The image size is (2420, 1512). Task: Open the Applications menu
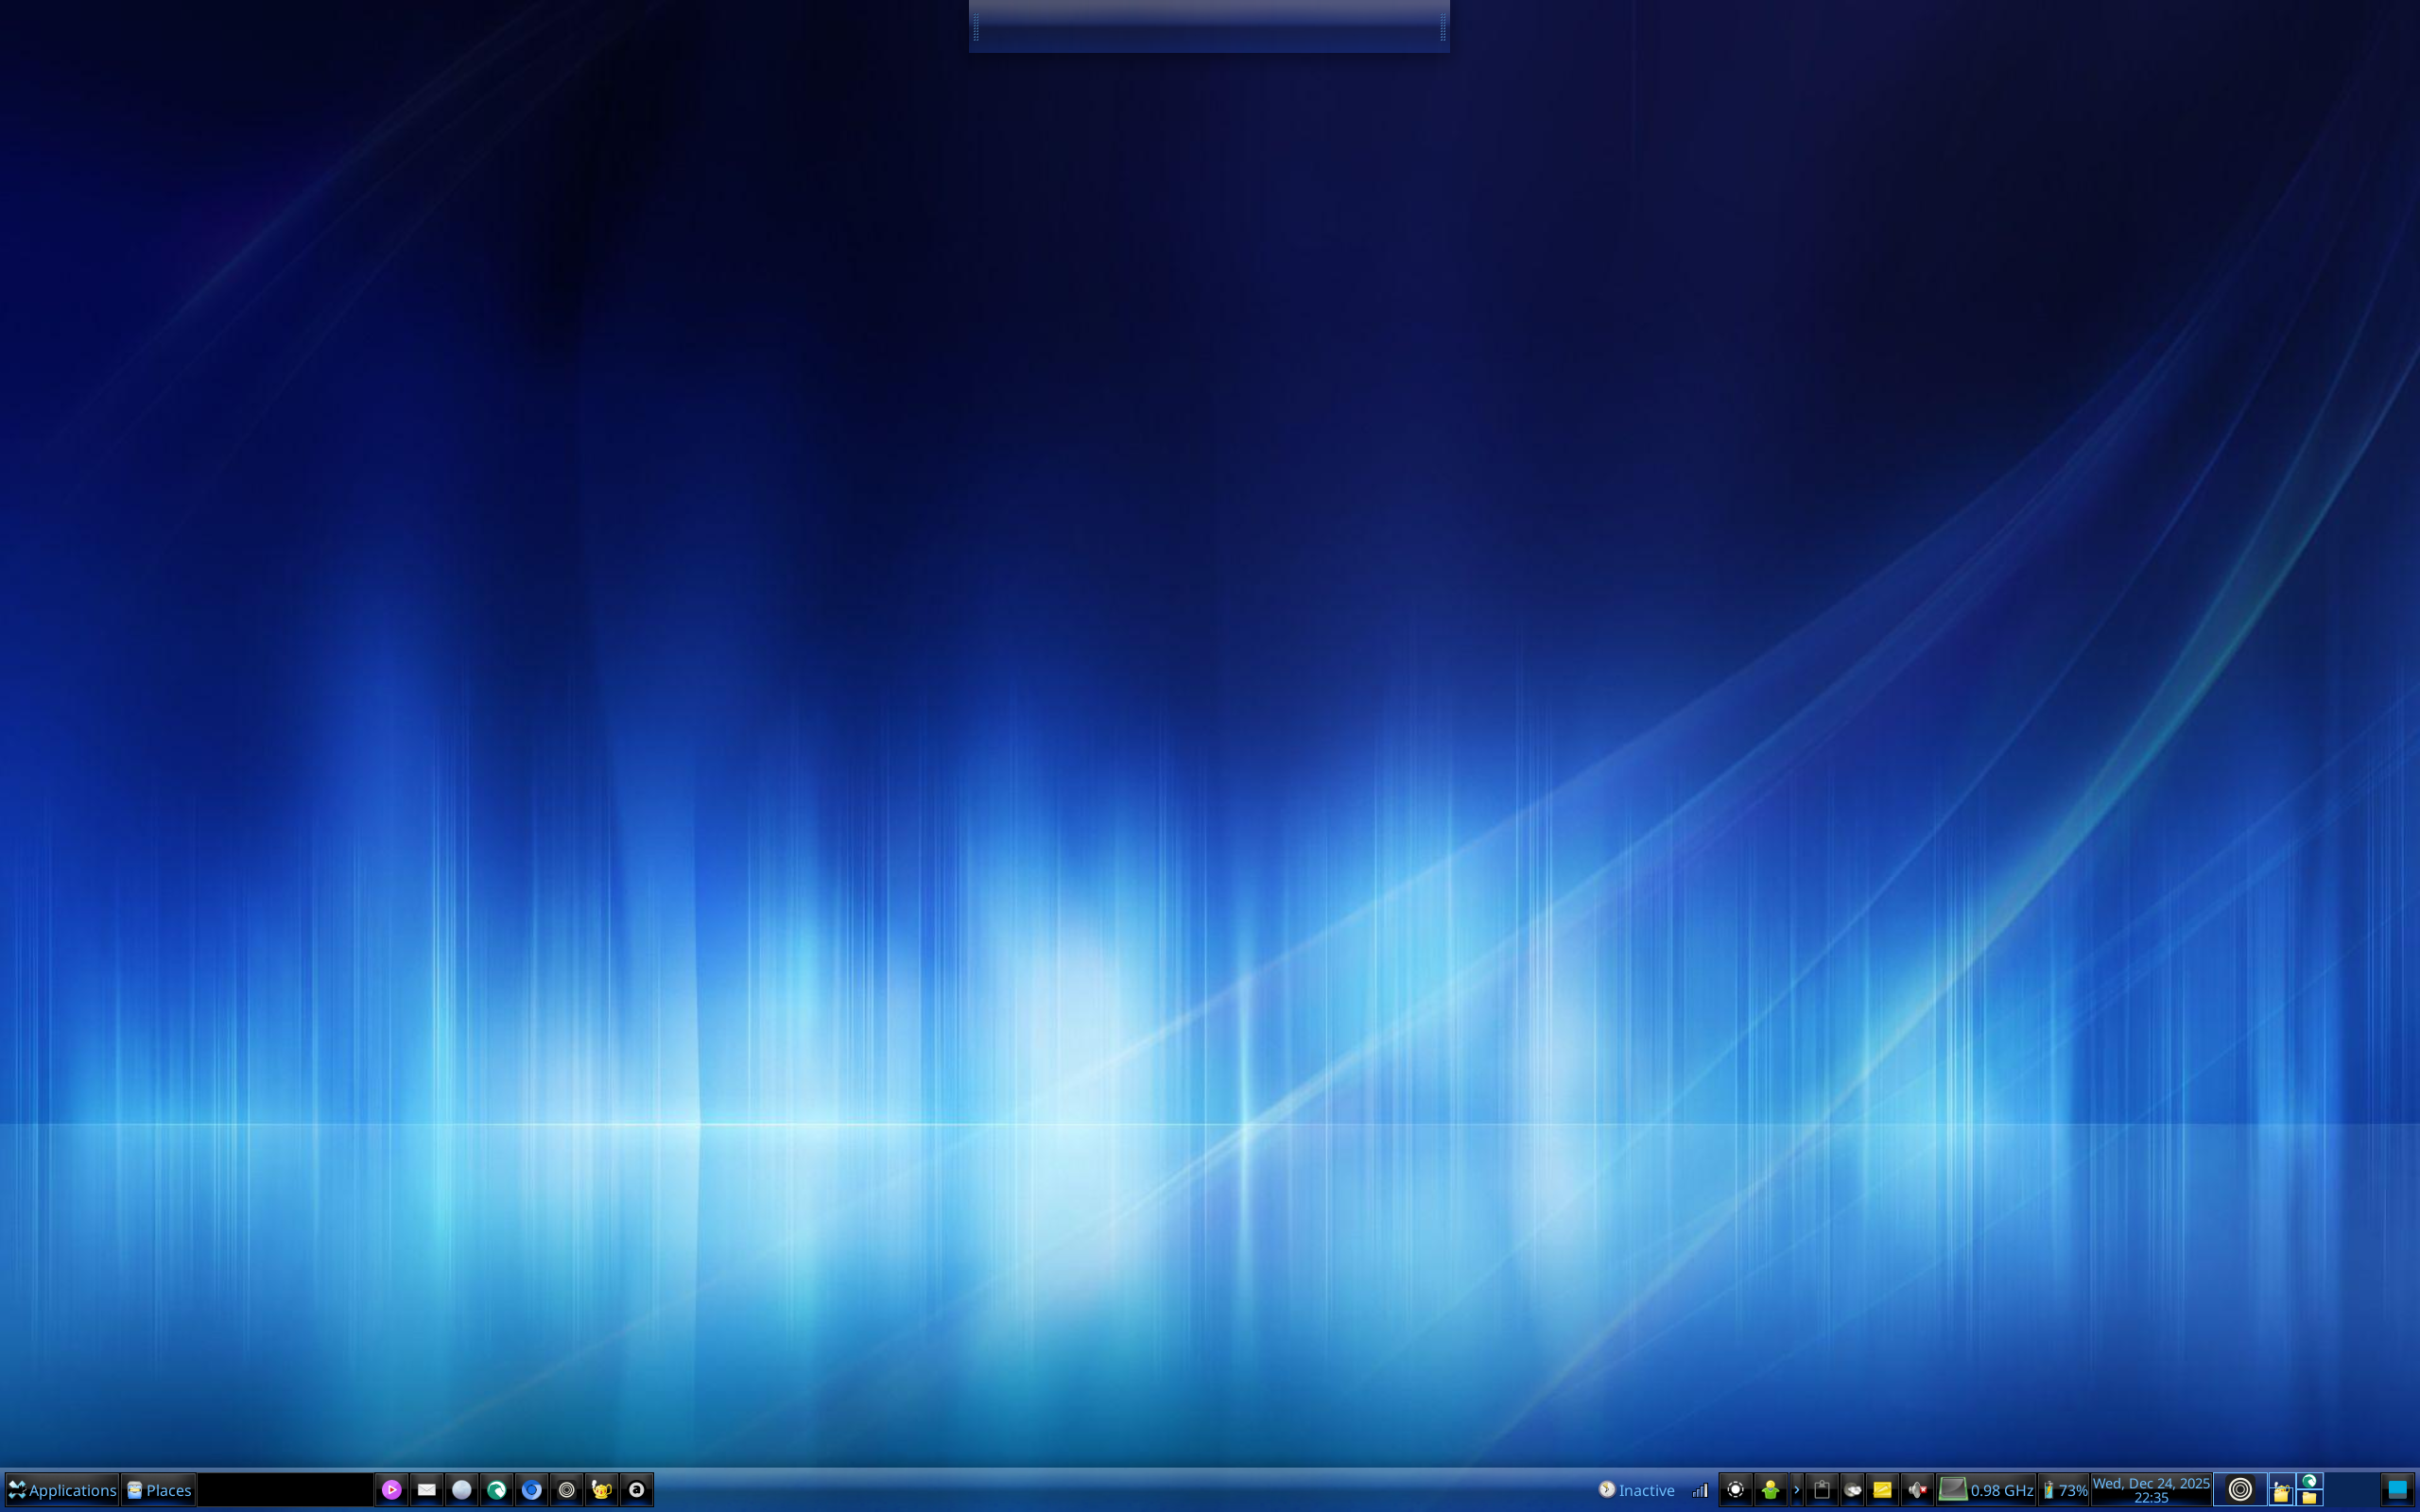[62, 1490]
